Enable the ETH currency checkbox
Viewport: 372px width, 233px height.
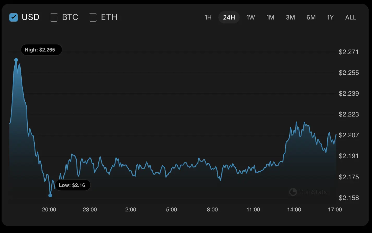pos(93,17)
